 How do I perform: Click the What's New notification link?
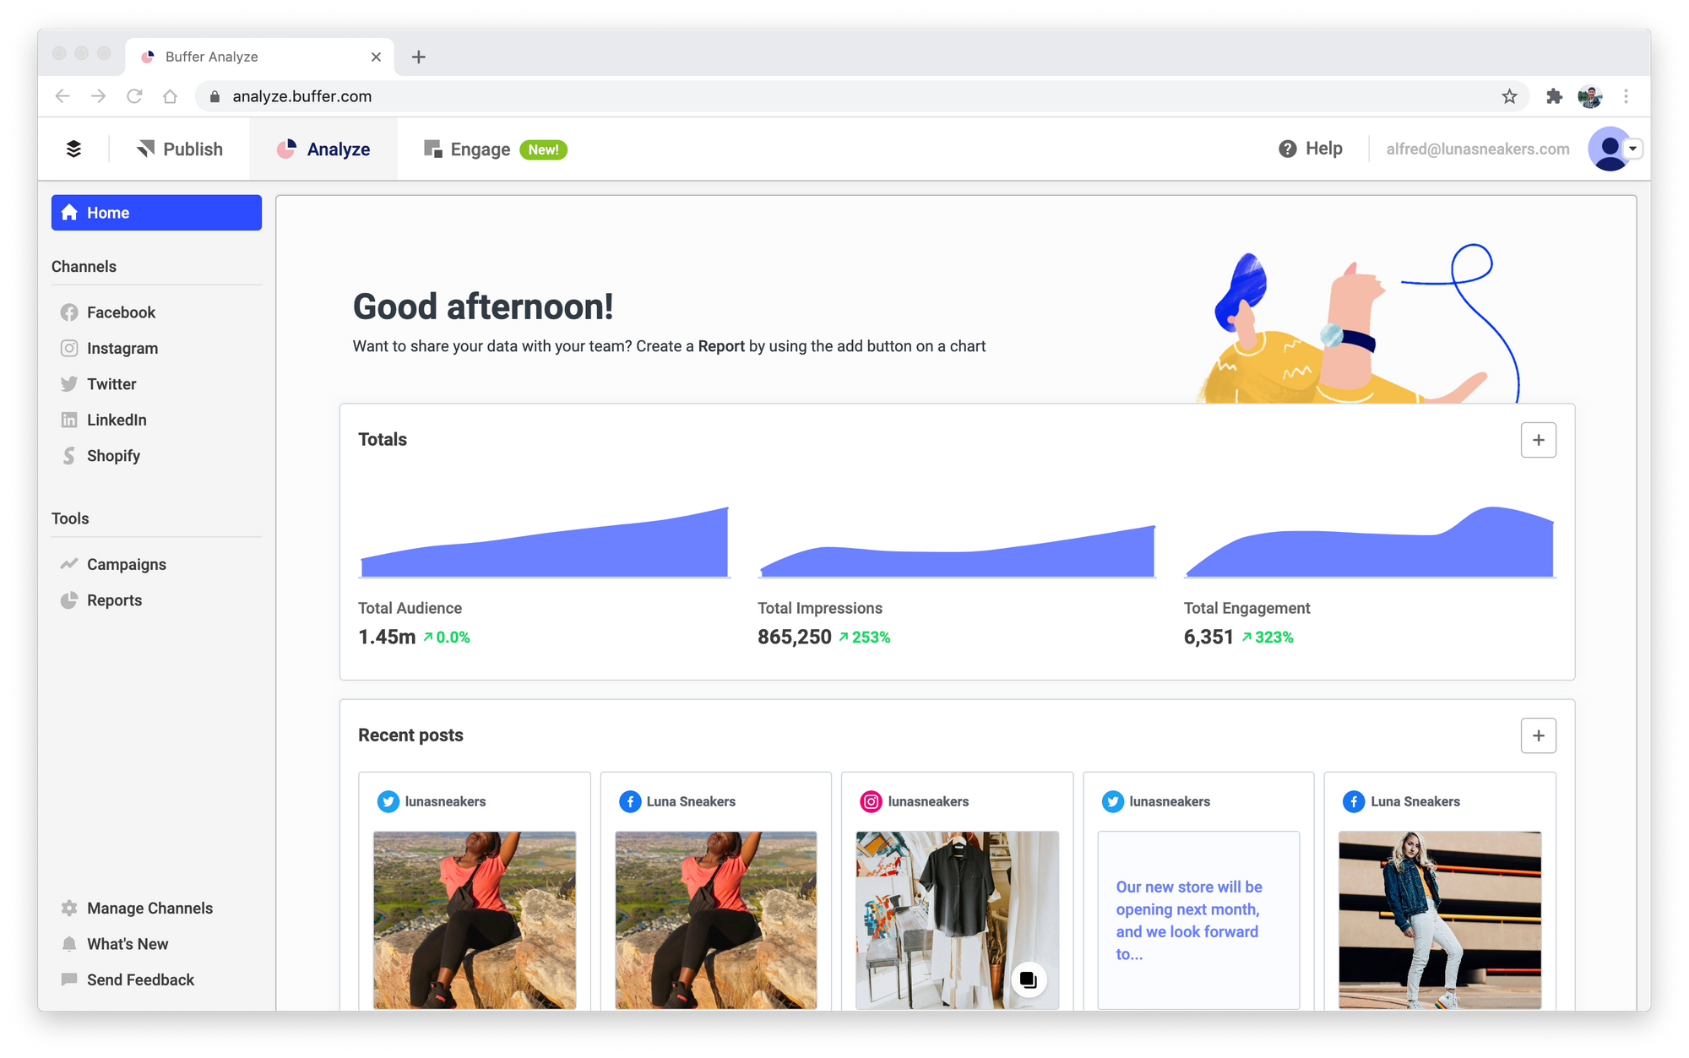tap(127, 943)
